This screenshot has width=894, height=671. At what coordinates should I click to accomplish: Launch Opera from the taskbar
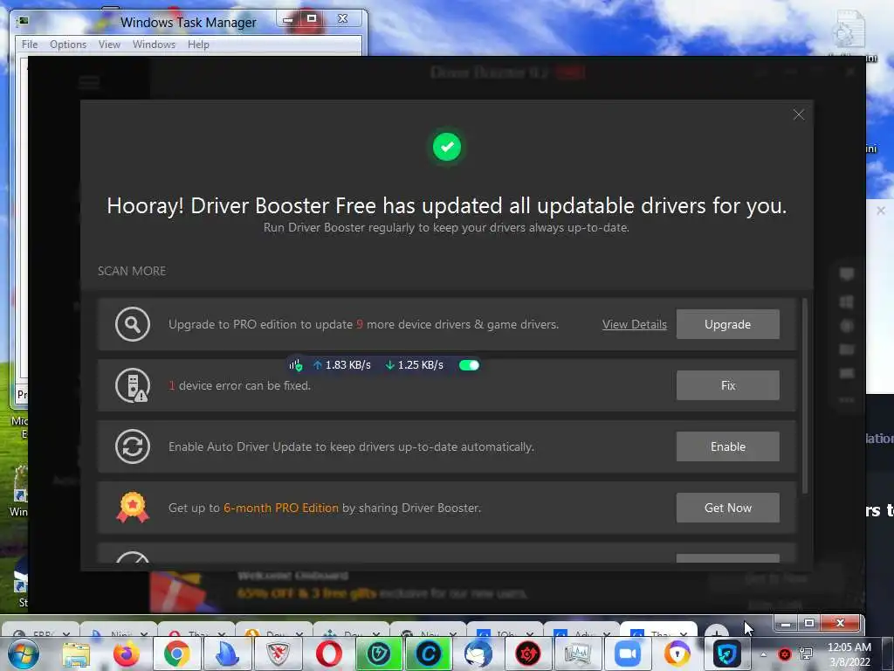pos(328,654)
